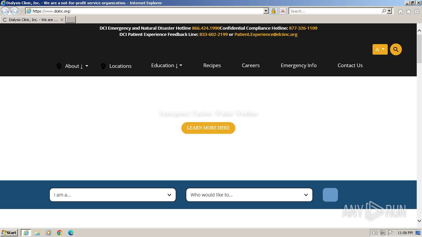Viewport: 422px width, 237px height.
Task: Open the 'I am a...' dropdown
Action: 113,195
